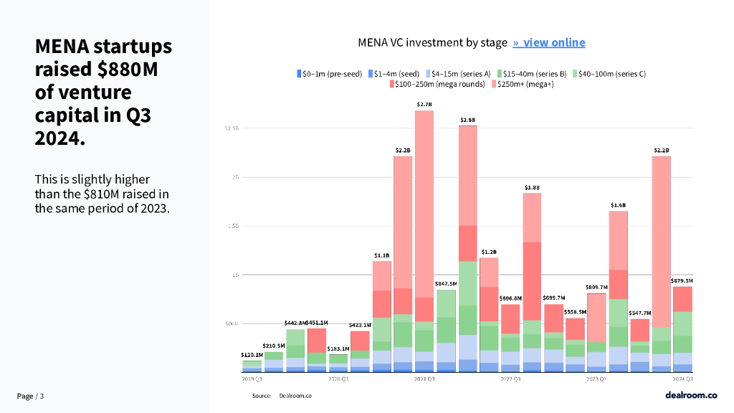Viewport: 734px width, 413px height.
Task: Select the $879.3M label for 2024 Q3
Action: pos(682,280)
